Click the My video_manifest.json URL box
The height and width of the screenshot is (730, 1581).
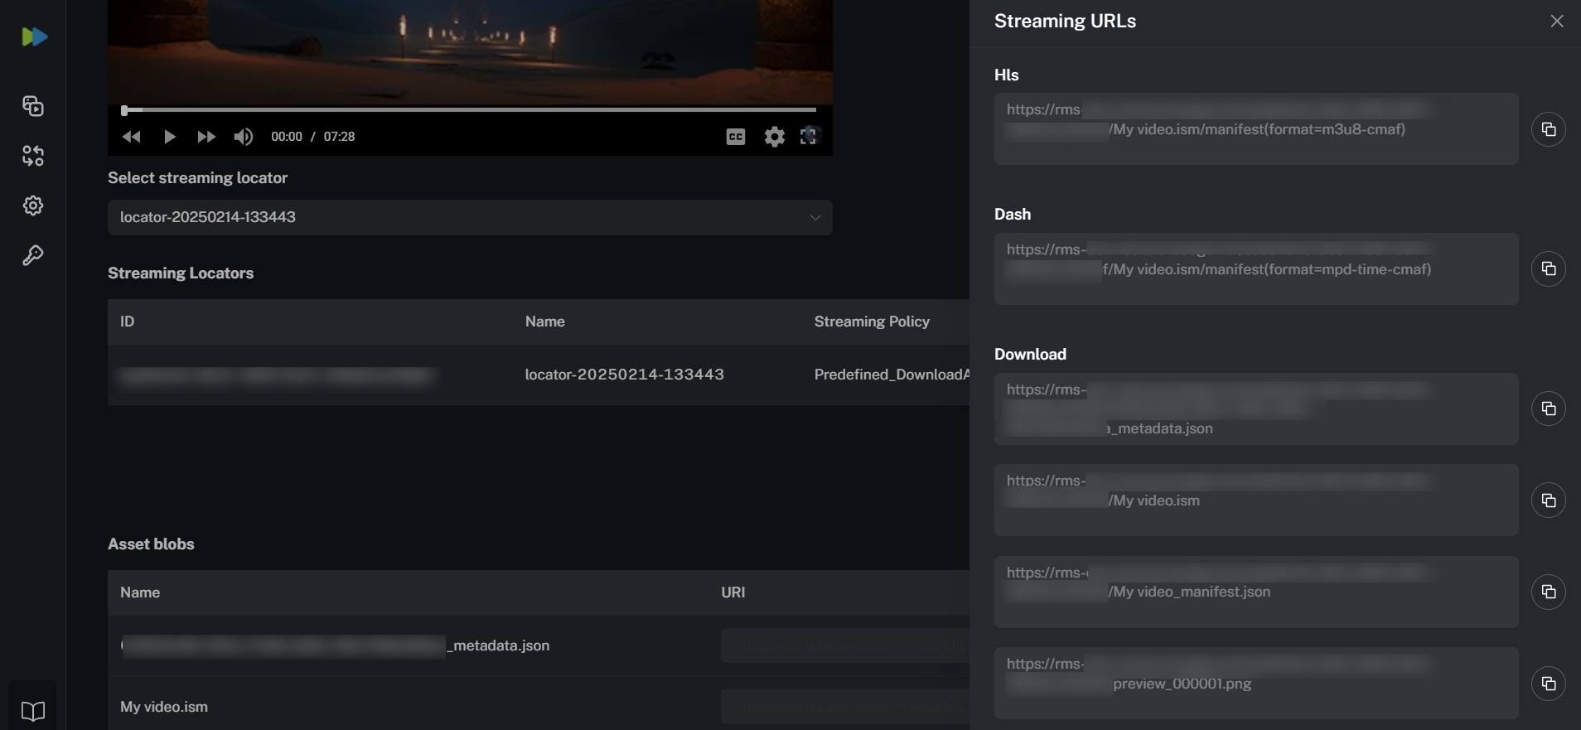1256,592
